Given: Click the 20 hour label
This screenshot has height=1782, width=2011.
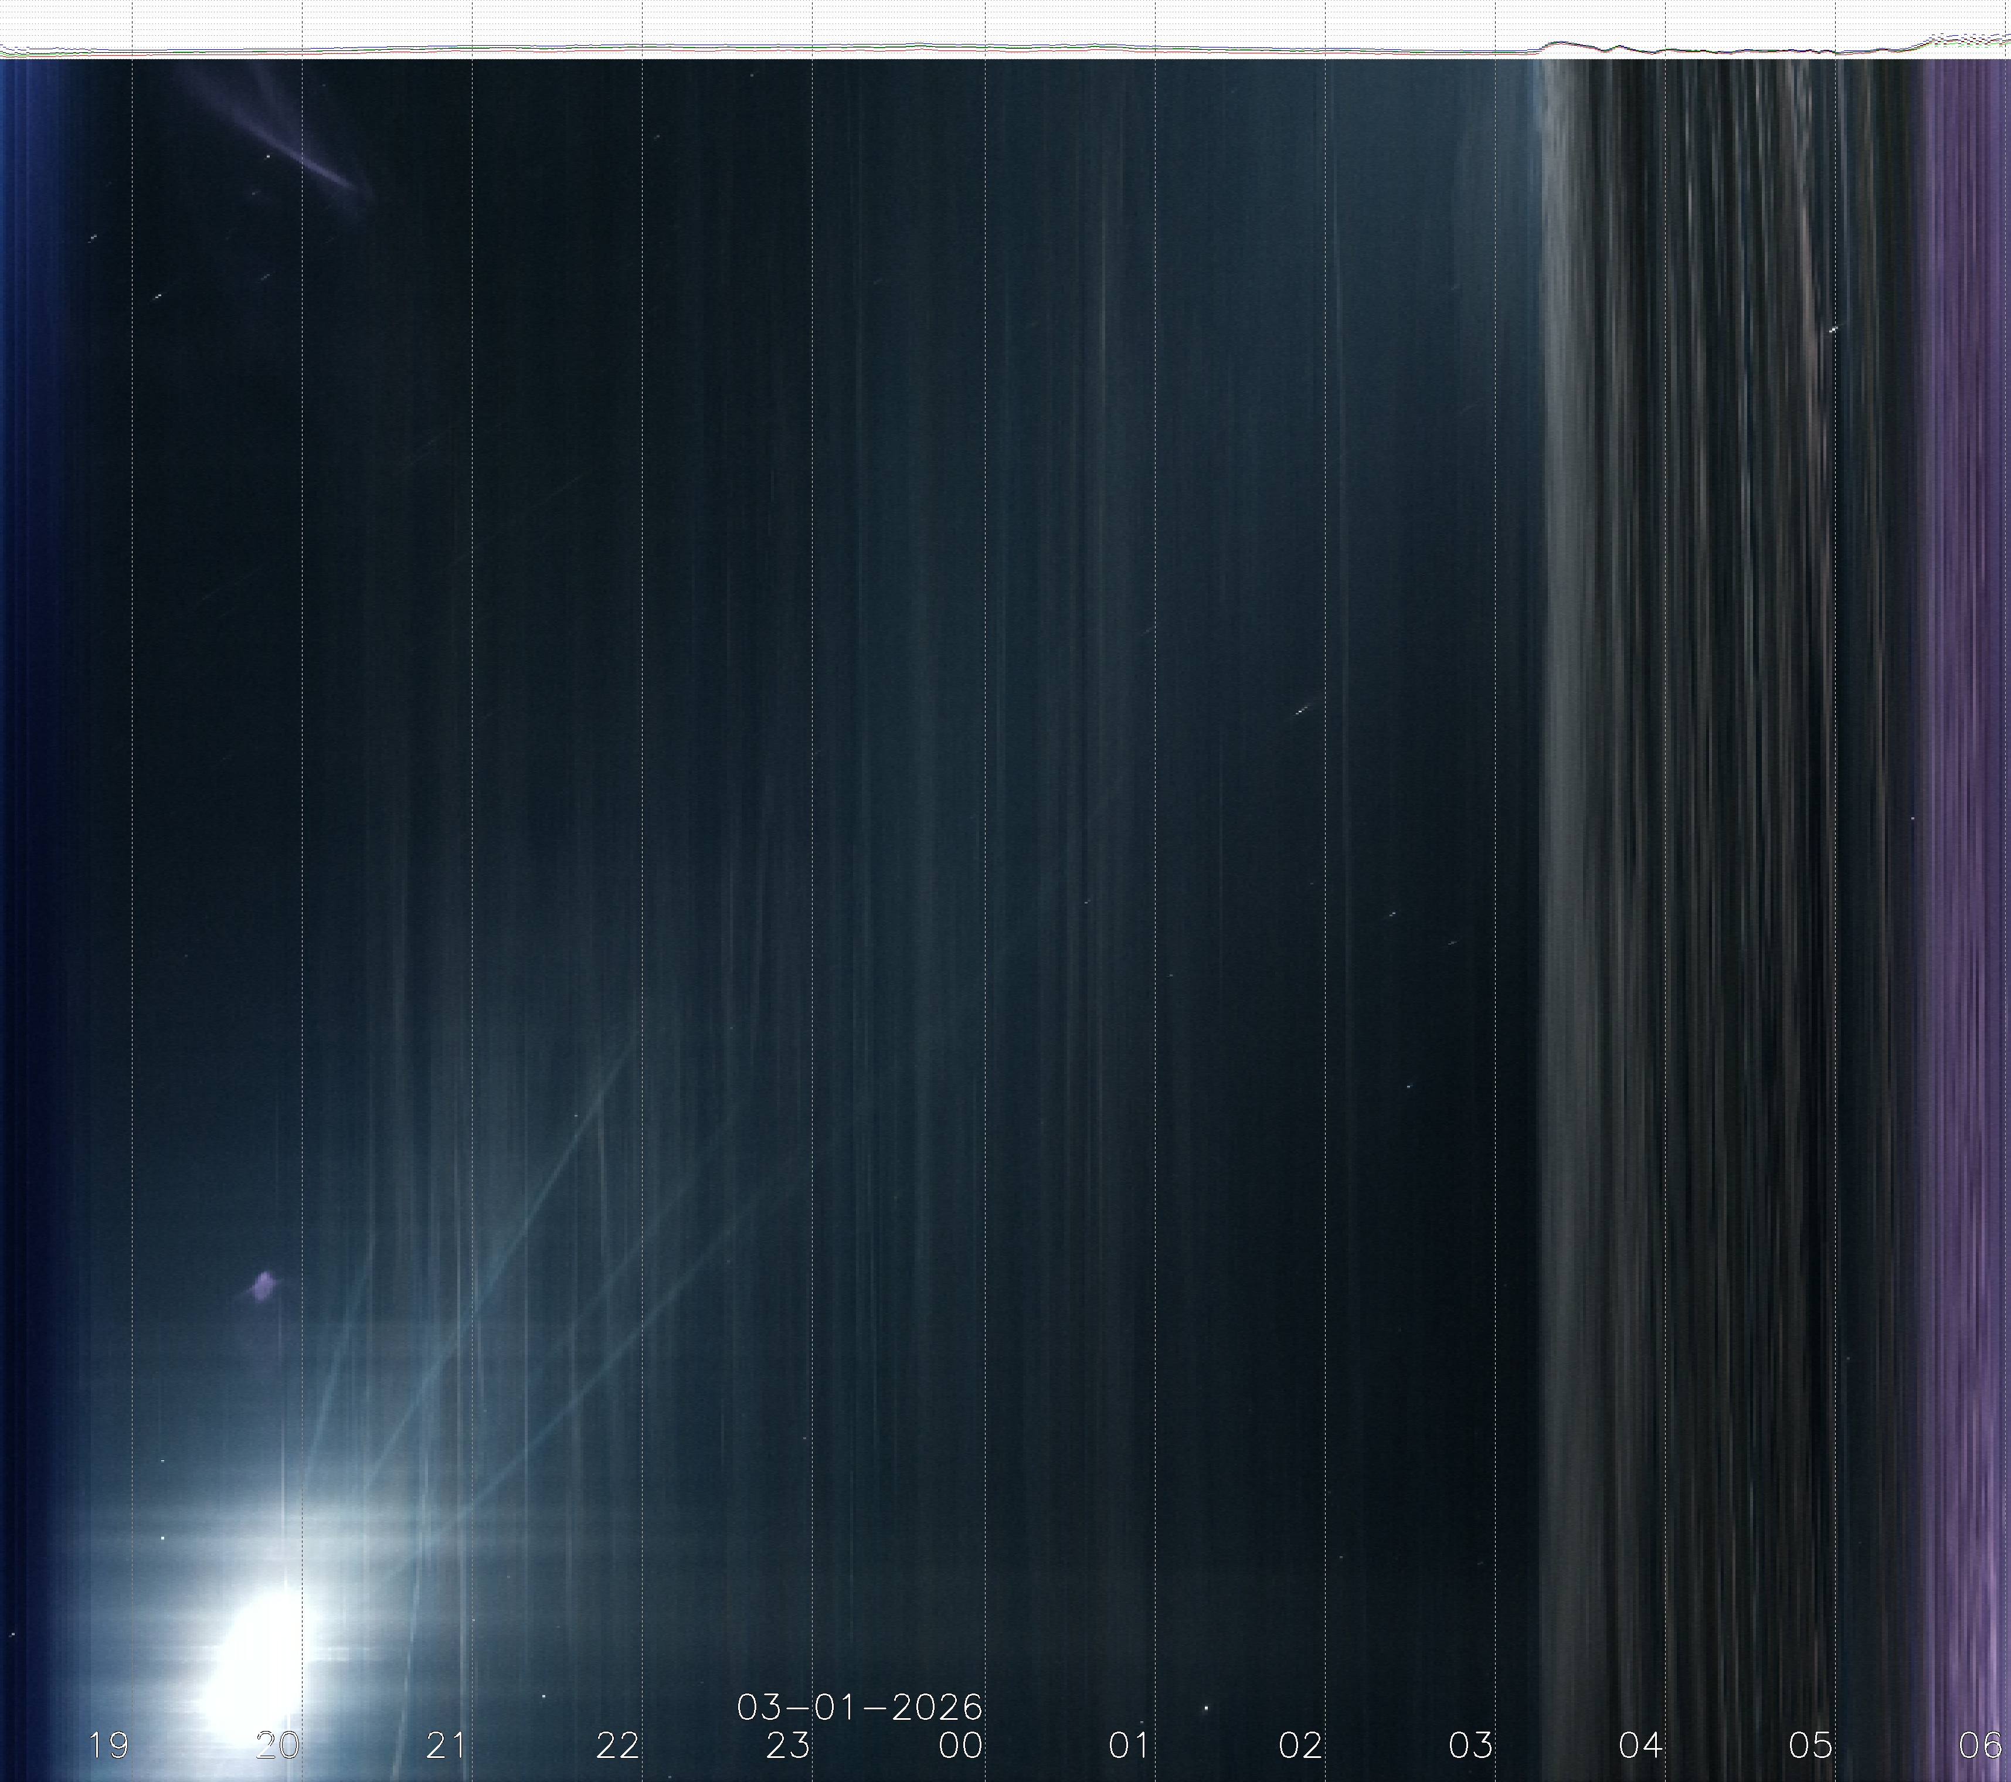Looking at the screenshot, I should pyautogui.click(x=277, y=1744).
